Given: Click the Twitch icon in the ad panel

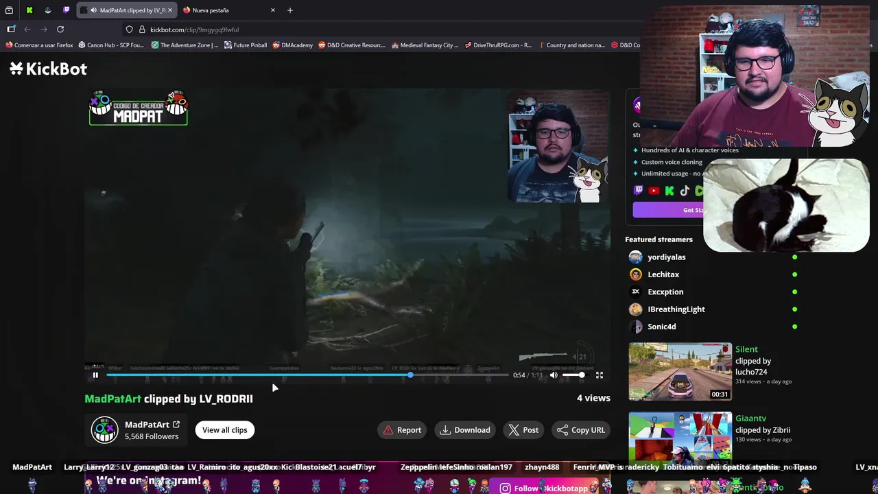Looking at the screenshot, I should [x=639, y=191].
